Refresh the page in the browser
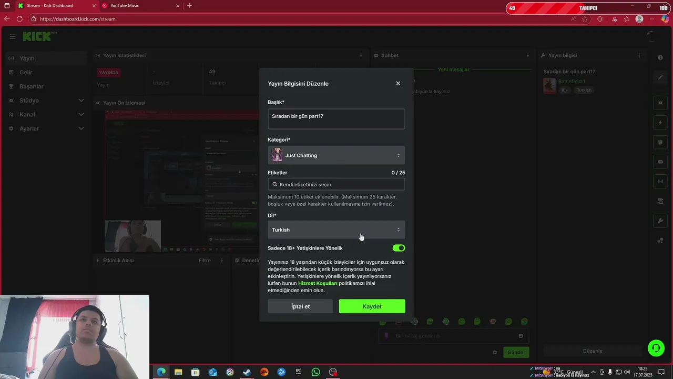This screenshot has width=673, height=379. [x=19, y=19]
